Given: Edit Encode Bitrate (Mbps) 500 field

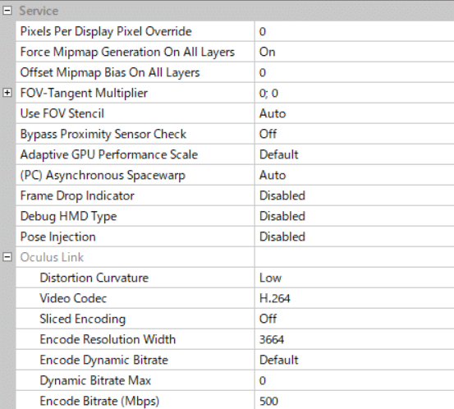Looking at the screenshot, I should coord(355,401).
